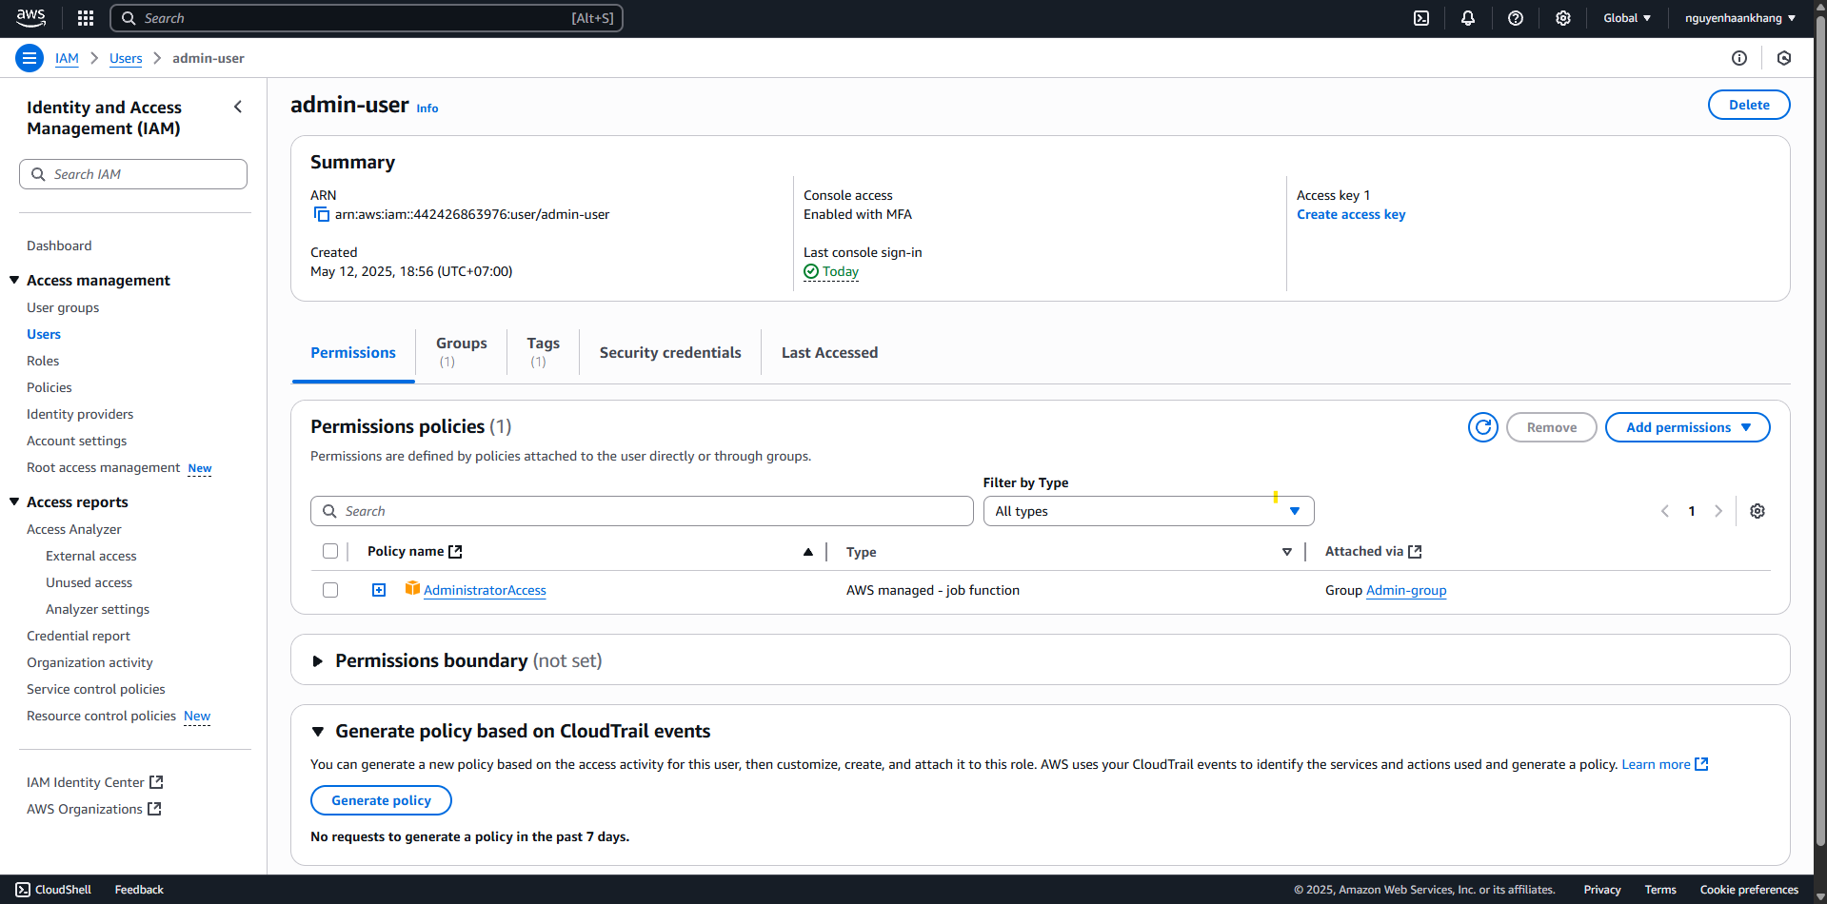Screen dimensions: 1827x904
Task: Copy the user ARN with copy icon
Action: 322,215
